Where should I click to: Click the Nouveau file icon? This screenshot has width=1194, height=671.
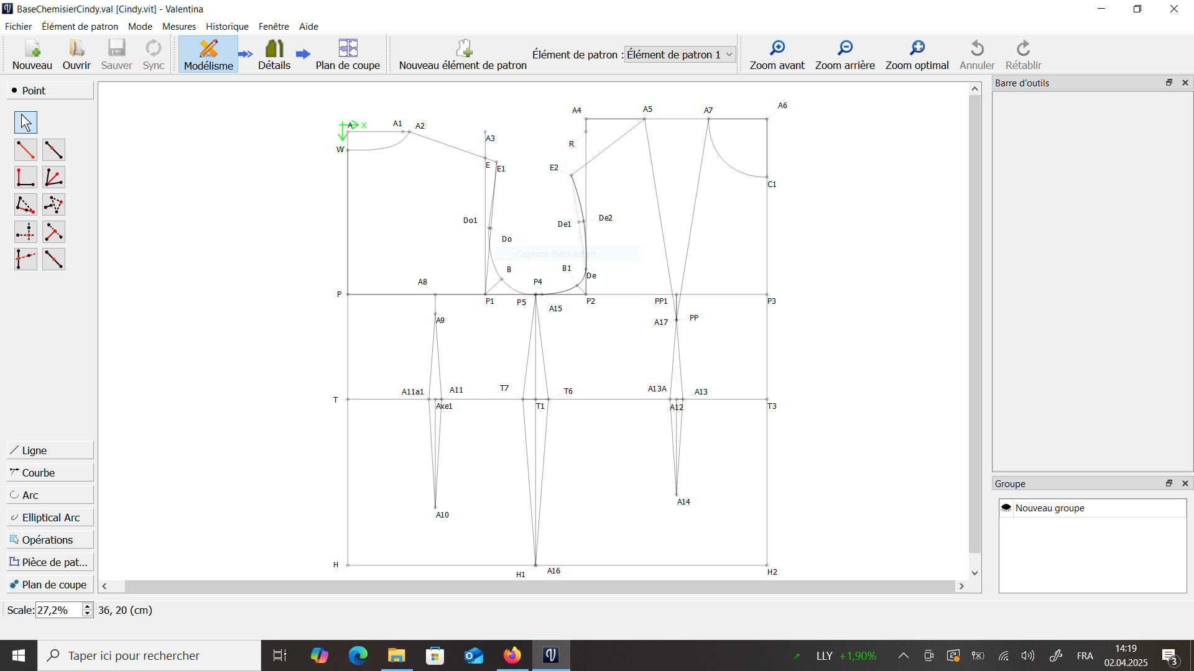tap(32, 48)
